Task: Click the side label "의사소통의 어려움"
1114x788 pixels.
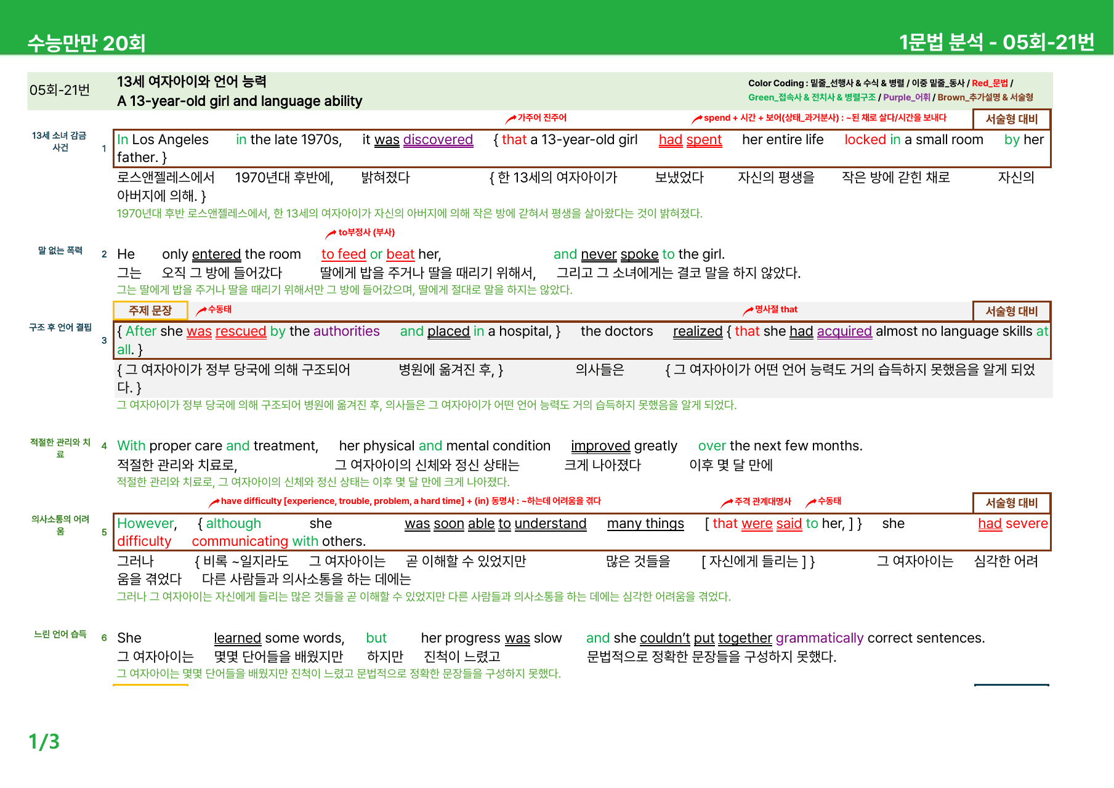Action: click(x=60, y=525)
